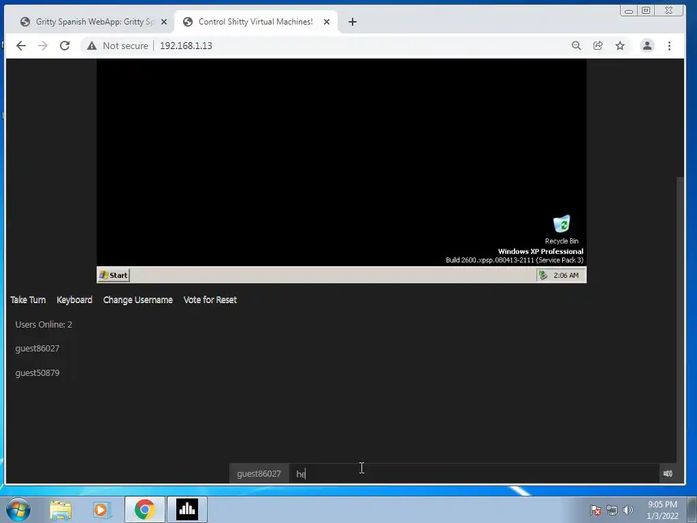
Task: Click Change Username
Action: 137,300
